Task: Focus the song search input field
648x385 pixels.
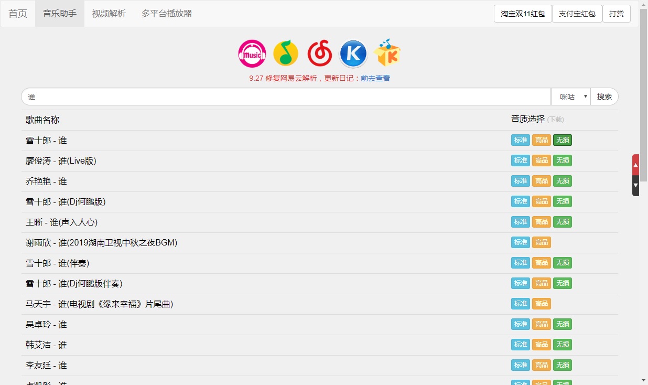Action: [x=286, y=97]
